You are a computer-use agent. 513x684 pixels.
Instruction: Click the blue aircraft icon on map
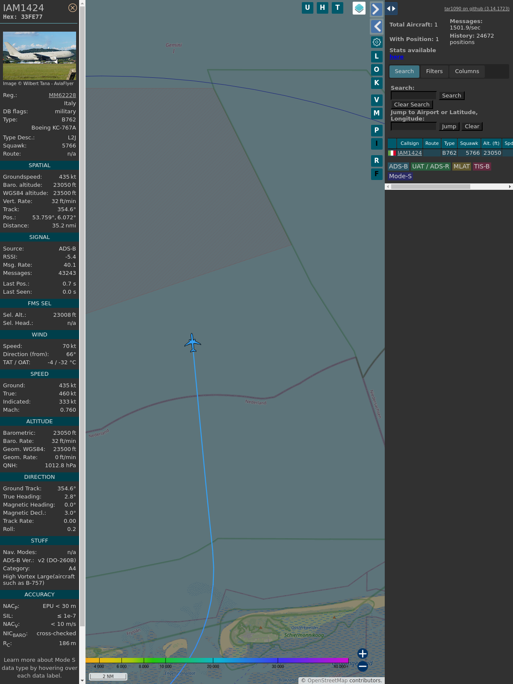[x=193, y=343]
